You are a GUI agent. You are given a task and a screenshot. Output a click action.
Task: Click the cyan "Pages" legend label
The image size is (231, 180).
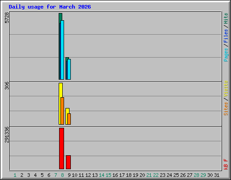[x=226, y=55]
